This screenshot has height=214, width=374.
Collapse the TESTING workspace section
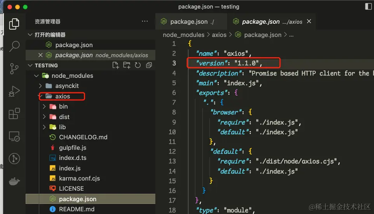(30, 65)
